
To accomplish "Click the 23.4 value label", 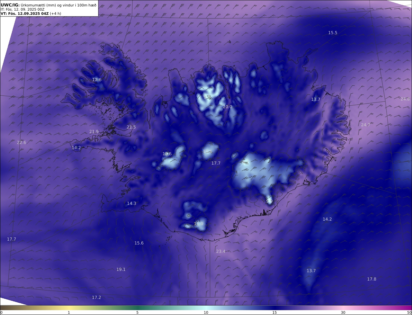I will click(x=220, y=252).
